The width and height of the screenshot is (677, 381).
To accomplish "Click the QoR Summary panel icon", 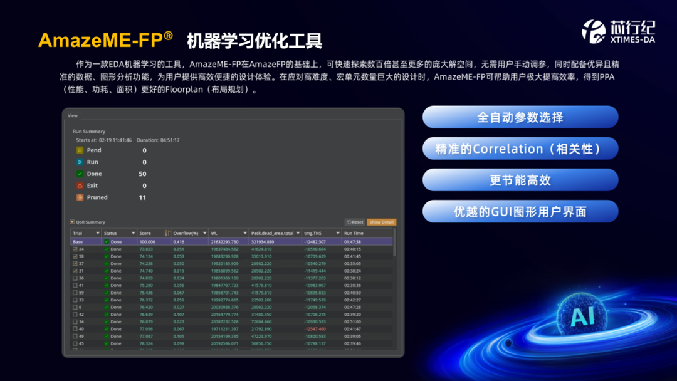I will pyautogui.click(x=72, y=222).
